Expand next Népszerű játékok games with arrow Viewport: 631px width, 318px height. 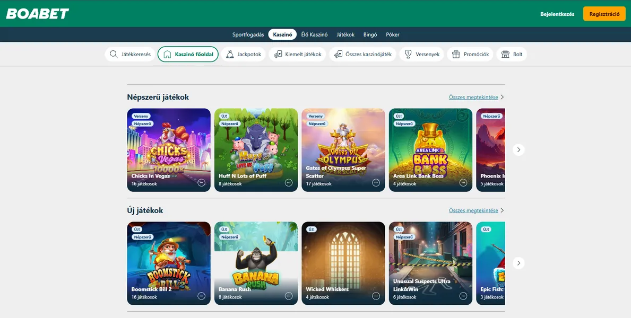(518, 149)
